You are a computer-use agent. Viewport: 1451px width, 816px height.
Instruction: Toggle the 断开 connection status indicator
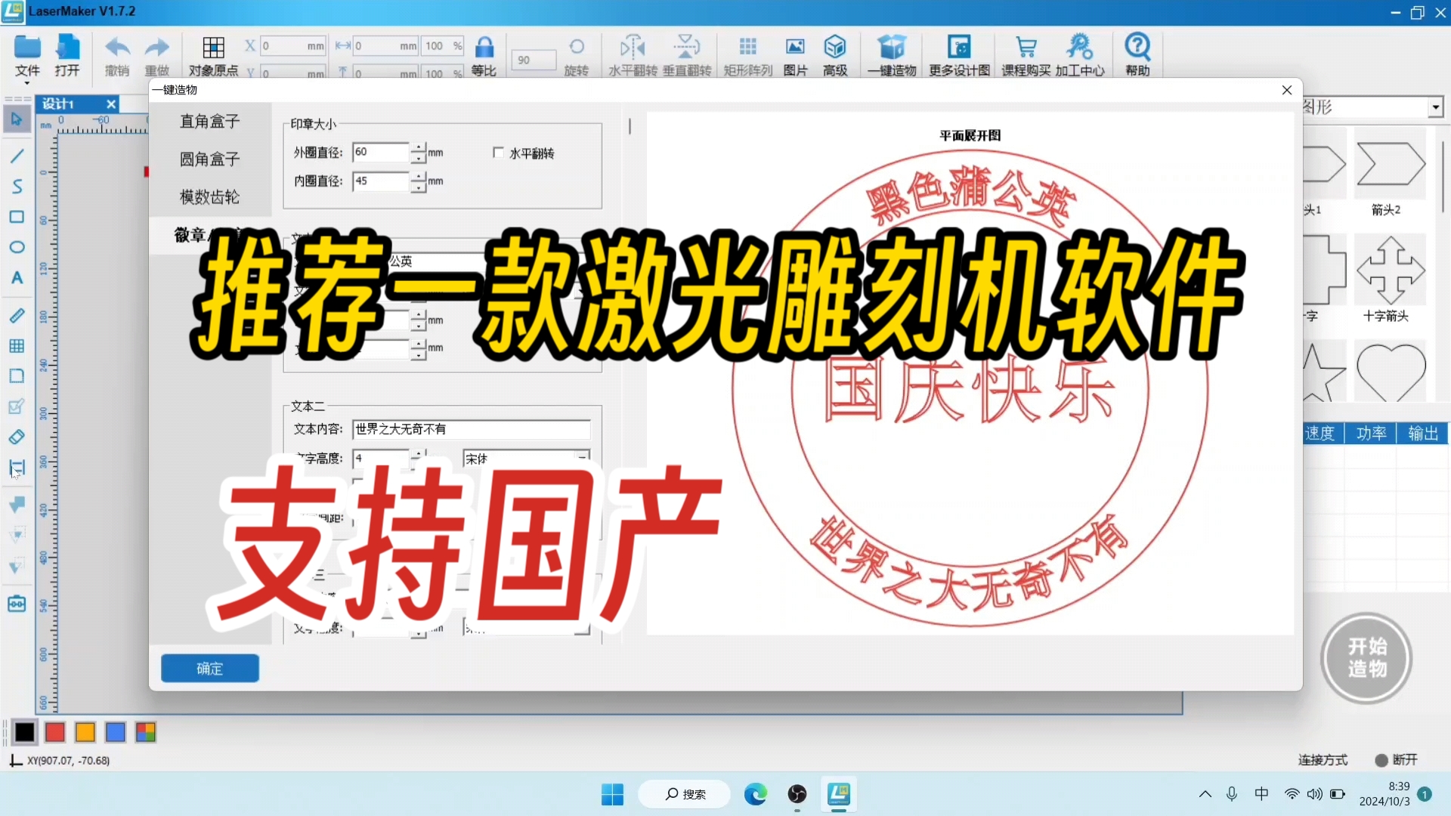[x=1397, y=760]
